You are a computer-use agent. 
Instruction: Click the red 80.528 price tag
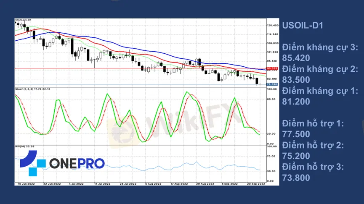272,68
